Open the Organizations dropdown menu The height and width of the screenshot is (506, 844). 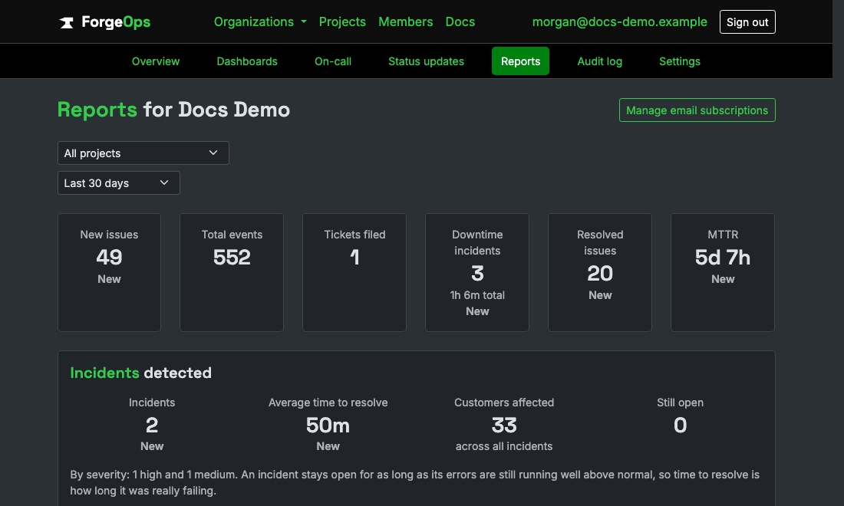[260, 22]
